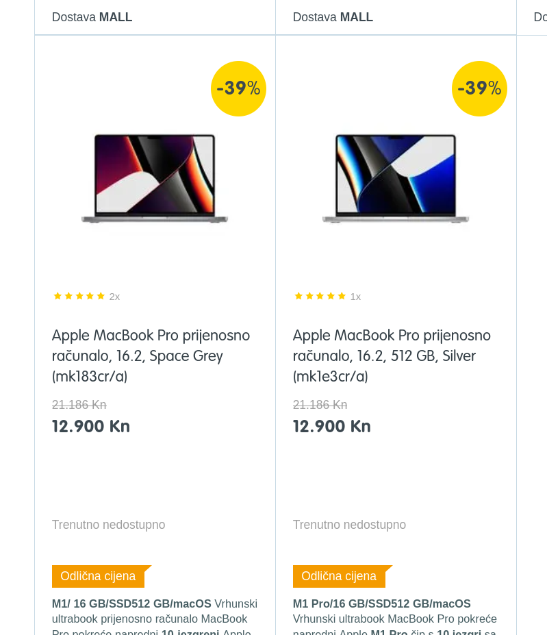Open the Silver MacBook product image

point(396,178)
